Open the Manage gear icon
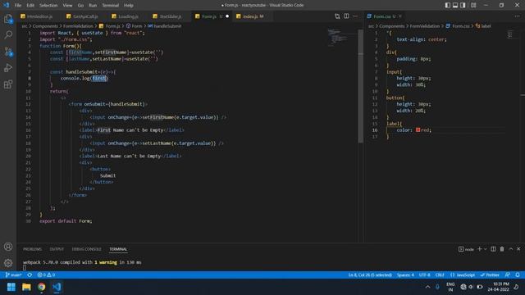Screen dimensions: 525x295 click(x=8, y=263)
